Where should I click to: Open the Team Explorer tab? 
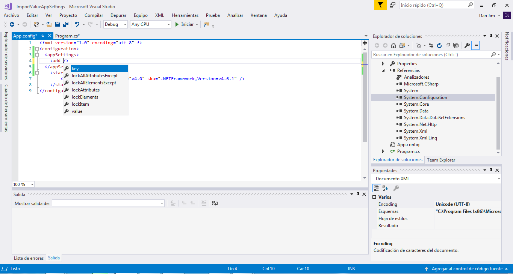[441, 160]
